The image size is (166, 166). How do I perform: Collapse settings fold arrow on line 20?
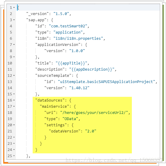[x=14, y=125]
